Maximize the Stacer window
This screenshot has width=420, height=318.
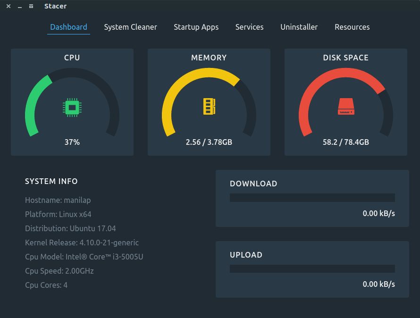point(31,6)
